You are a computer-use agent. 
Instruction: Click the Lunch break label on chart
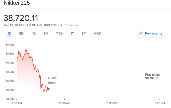(52, 80)
